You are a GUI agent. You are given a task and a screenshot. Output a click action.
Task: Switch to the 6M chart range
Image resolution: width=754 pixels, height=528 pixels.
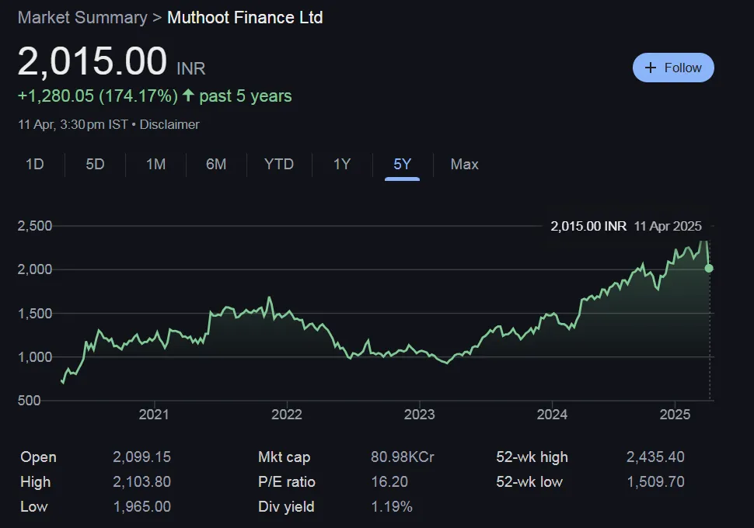(216, 165)
